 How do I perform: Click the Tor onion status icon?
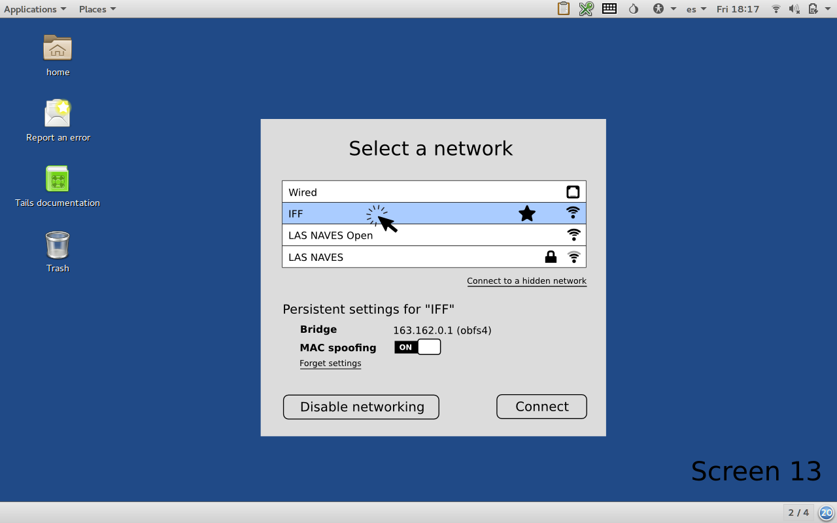(x=633, y=8)
